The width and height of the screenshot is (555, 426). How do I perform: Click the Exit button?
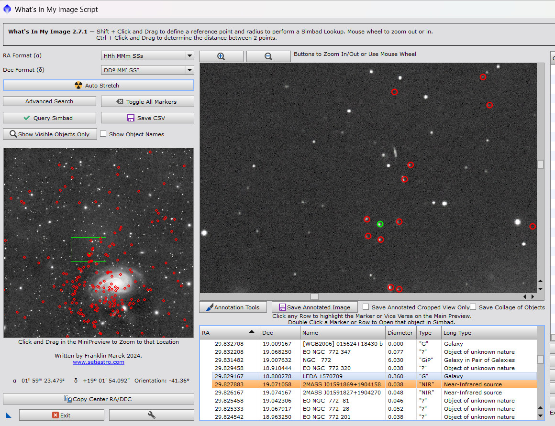pyautogui.click(x=62, y=415)
